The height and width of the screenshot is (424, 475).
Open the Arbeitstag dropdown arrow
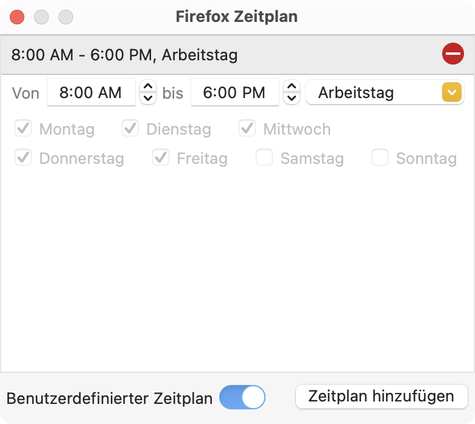coord(451,92)
